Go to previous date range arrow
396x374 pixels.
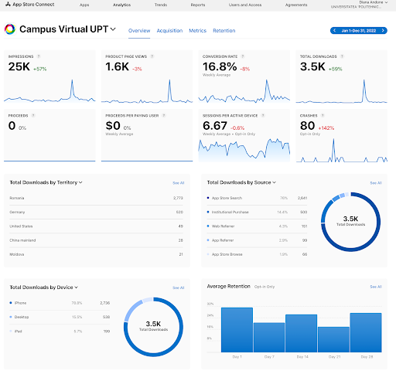click(335, 31)
